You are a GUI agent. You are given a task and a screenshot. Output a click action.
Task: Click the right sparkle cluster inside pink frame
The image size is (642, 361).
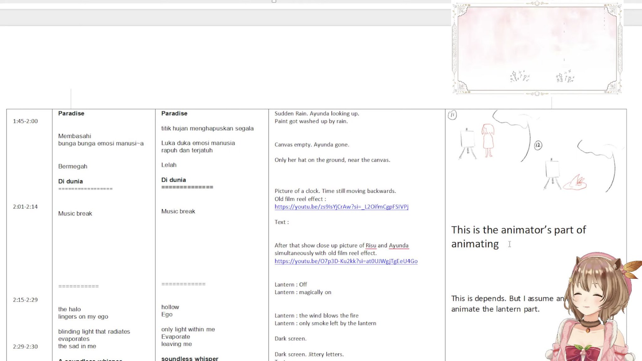[x=565, y=76]
